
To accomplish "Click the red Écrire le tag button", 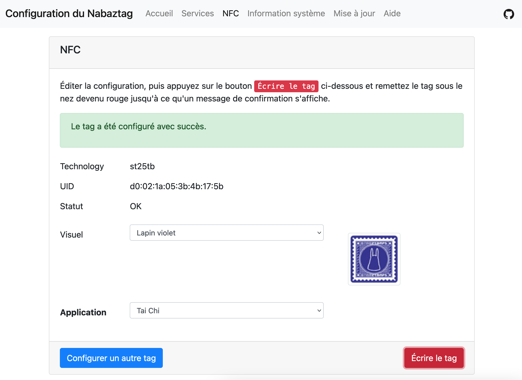I will click(434, 358).
